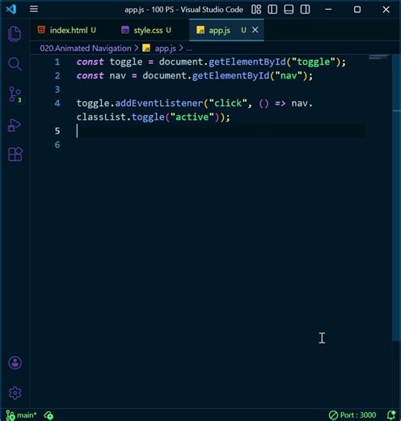This screenshot has height=421, width=401.
Task: Open the breadcrumb ellipsis symbol list
Action: click(189, 49)
